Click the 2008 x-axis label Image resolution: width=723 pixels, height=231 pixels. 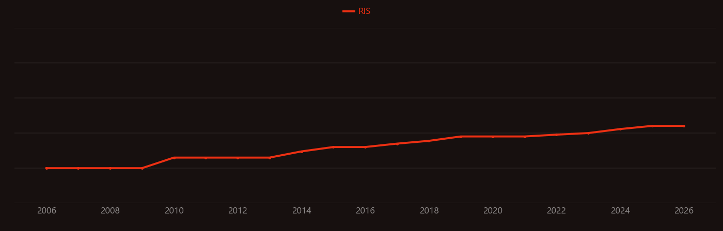coord(110,211)
